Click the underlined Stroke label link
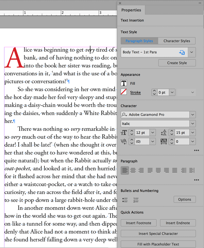Screen dimensions: 204x248 pos(135,92)
